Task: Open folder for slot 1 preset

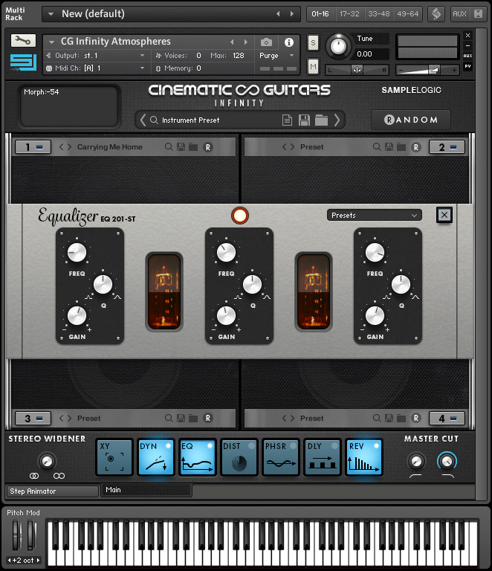Action: coord(193,146)
